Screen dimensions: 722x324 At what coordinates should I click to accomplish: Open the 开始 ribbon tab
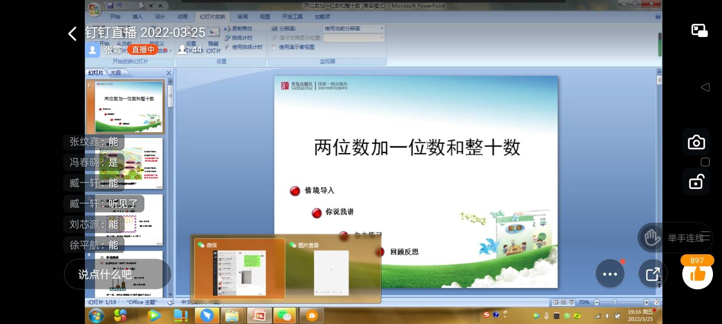115,17
